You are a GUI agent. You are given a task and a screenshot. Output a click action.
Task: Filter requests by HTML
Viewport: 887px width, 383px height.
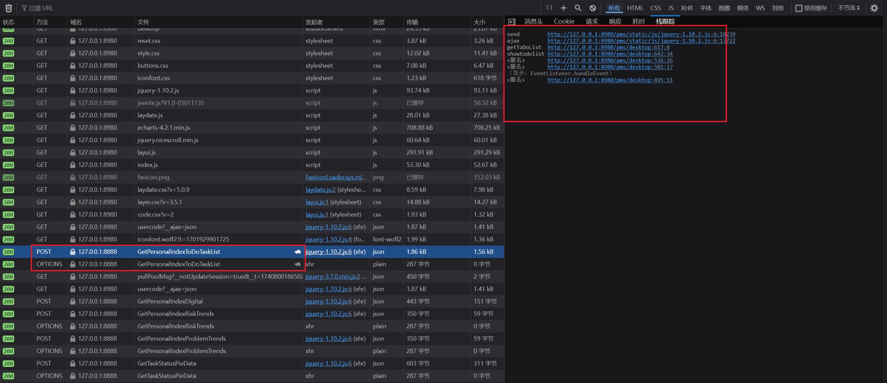point(635,8)
